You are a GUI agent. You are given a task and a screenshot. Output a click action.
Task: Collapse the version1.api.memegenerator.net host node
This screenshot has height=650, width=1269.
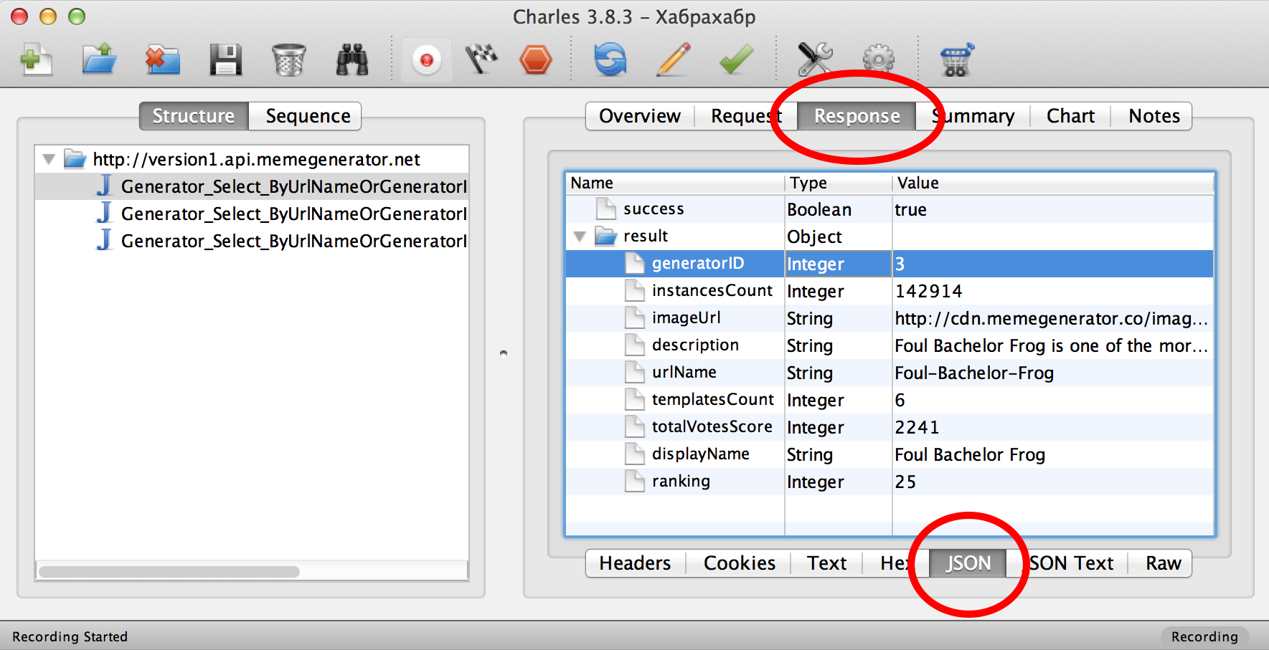click(49, 159)
